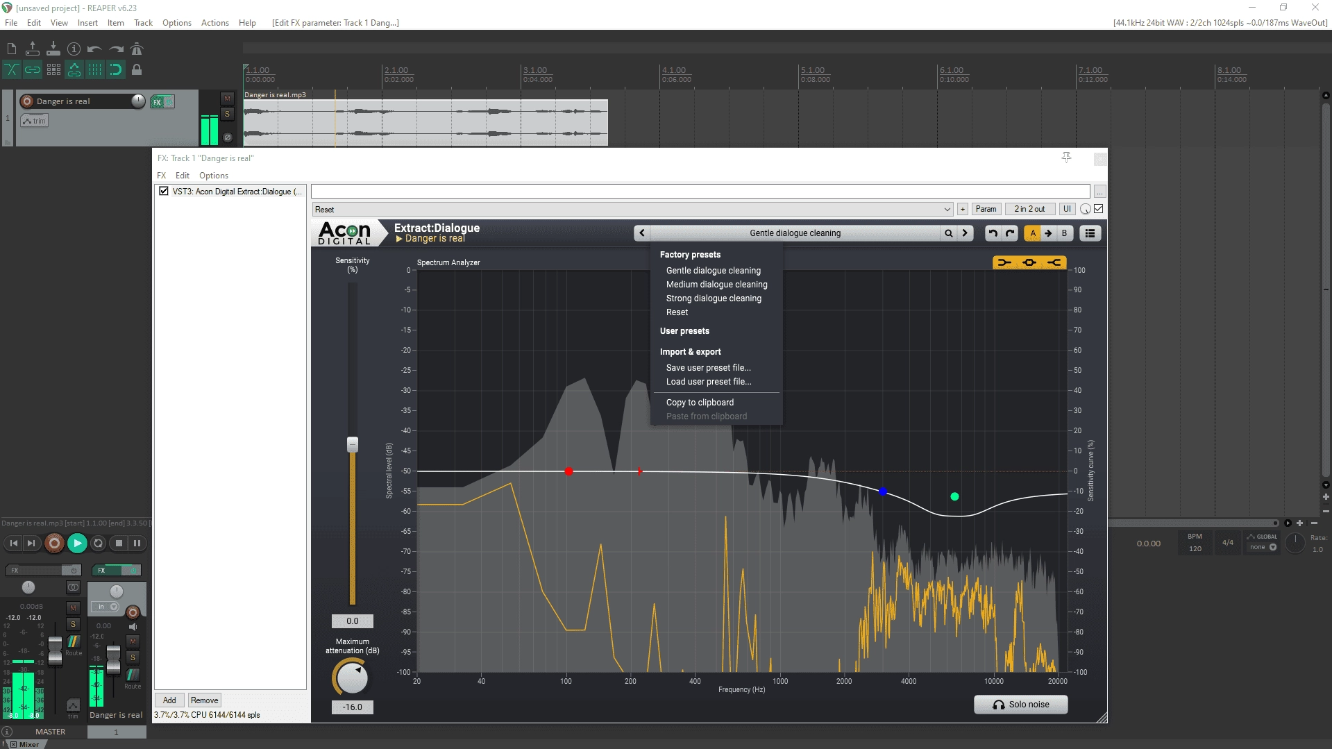Select Medium dialogue cleaning preset

716,285
